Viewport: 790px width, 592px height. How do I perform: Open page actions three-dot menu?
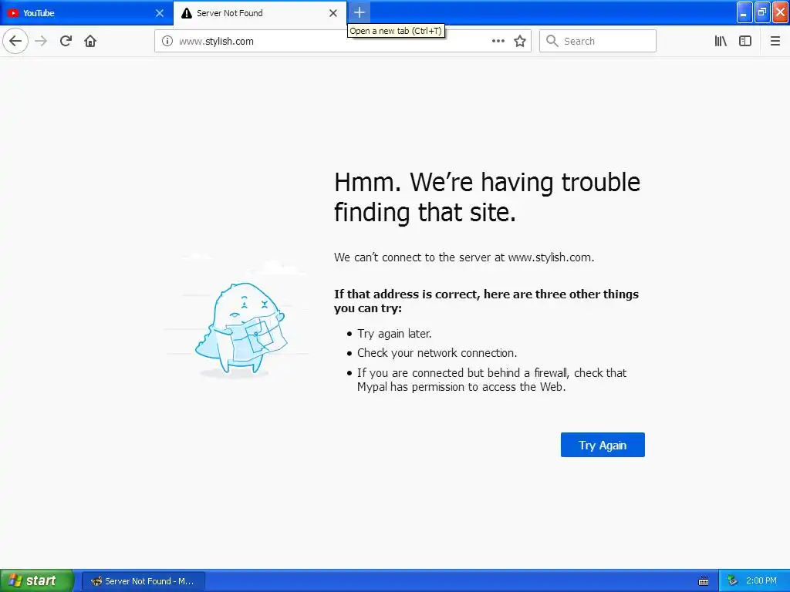point(498,41)
